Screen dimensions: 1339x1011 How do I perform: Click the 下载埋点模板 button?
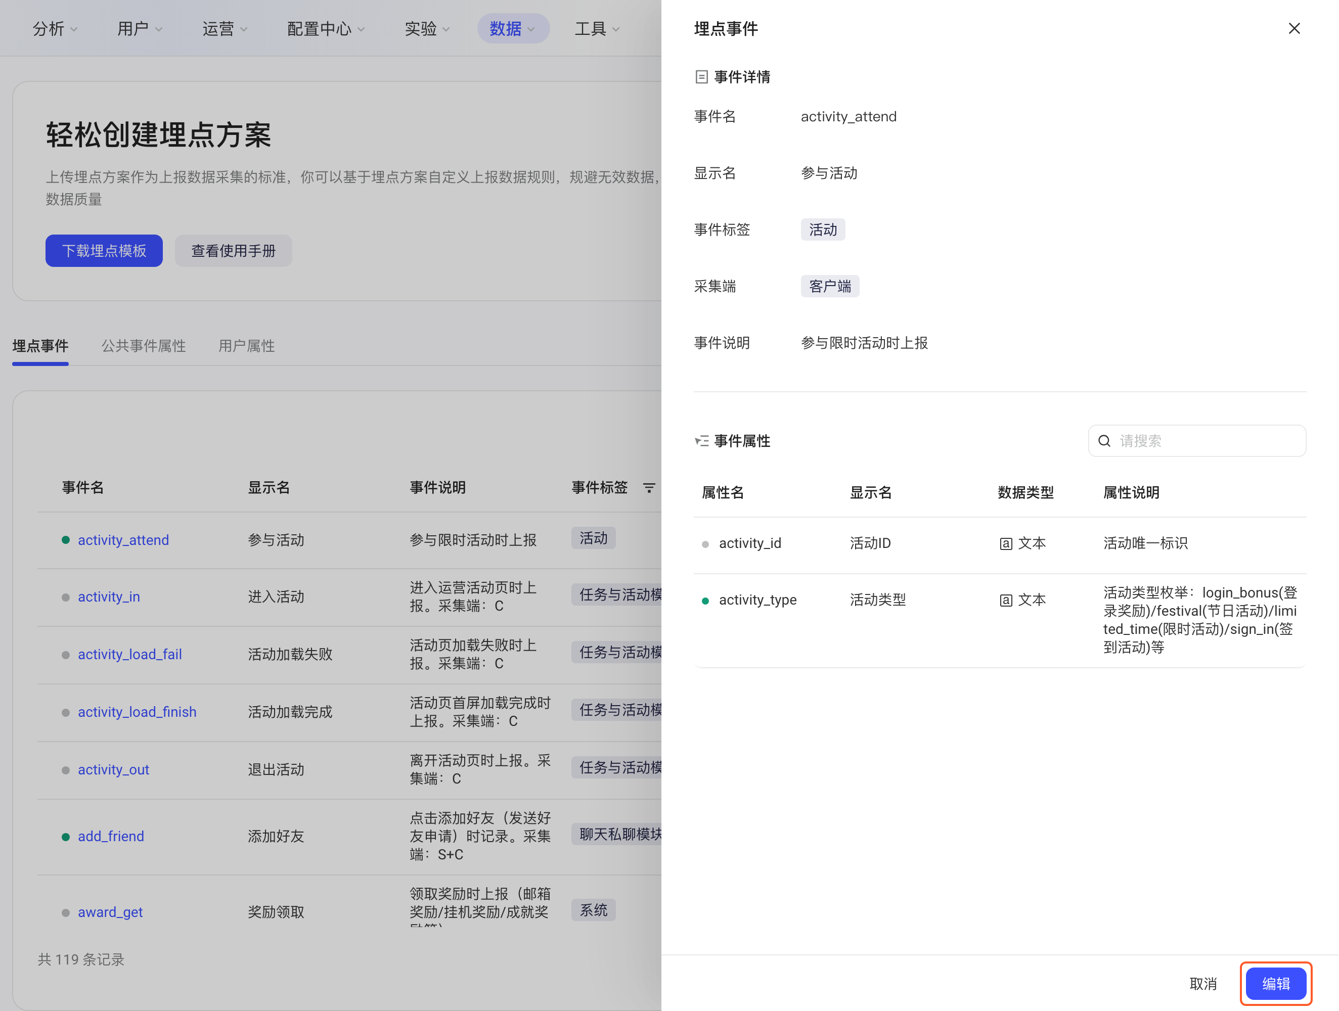point(104,251)
